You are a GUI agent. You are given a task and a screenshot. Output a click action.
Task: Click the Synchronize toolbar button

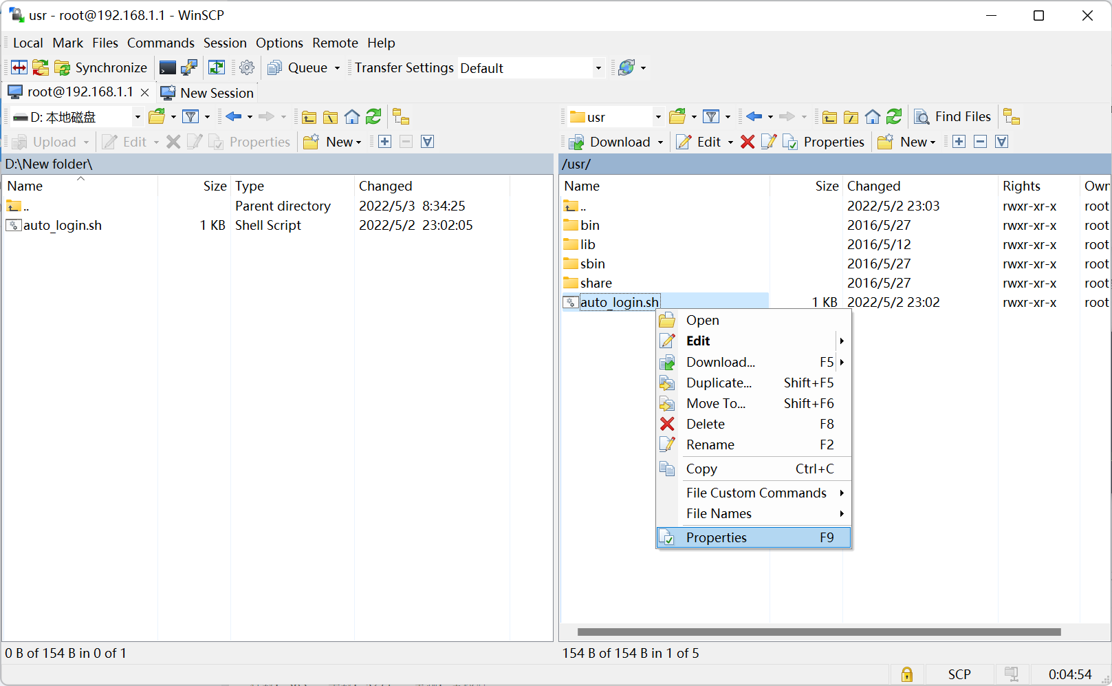point(101,67)
